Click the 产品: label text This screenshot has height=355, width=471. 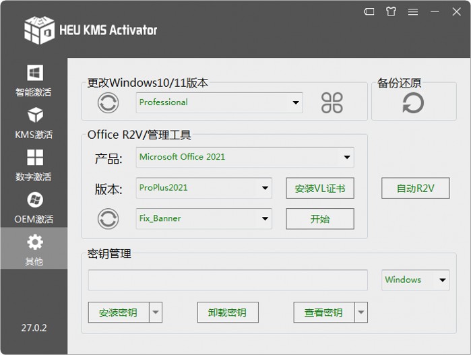(108, 158)
